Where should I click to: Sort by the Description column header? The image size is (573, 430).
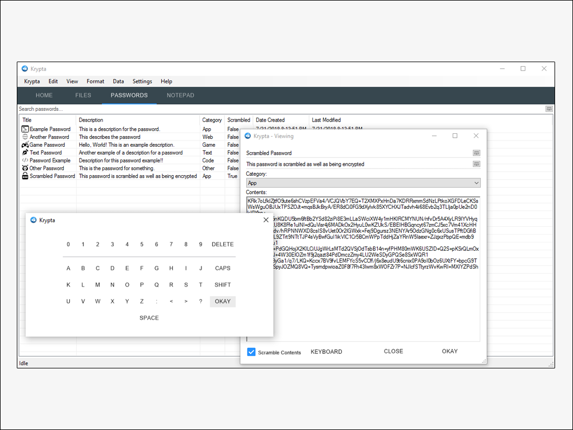(x=138, y=120)
